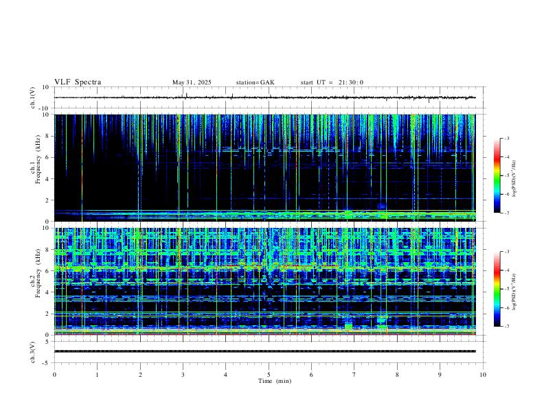Click the ch.2 spectrogram panel
This screenshot has height=420, width=544.
click(265, 281)
